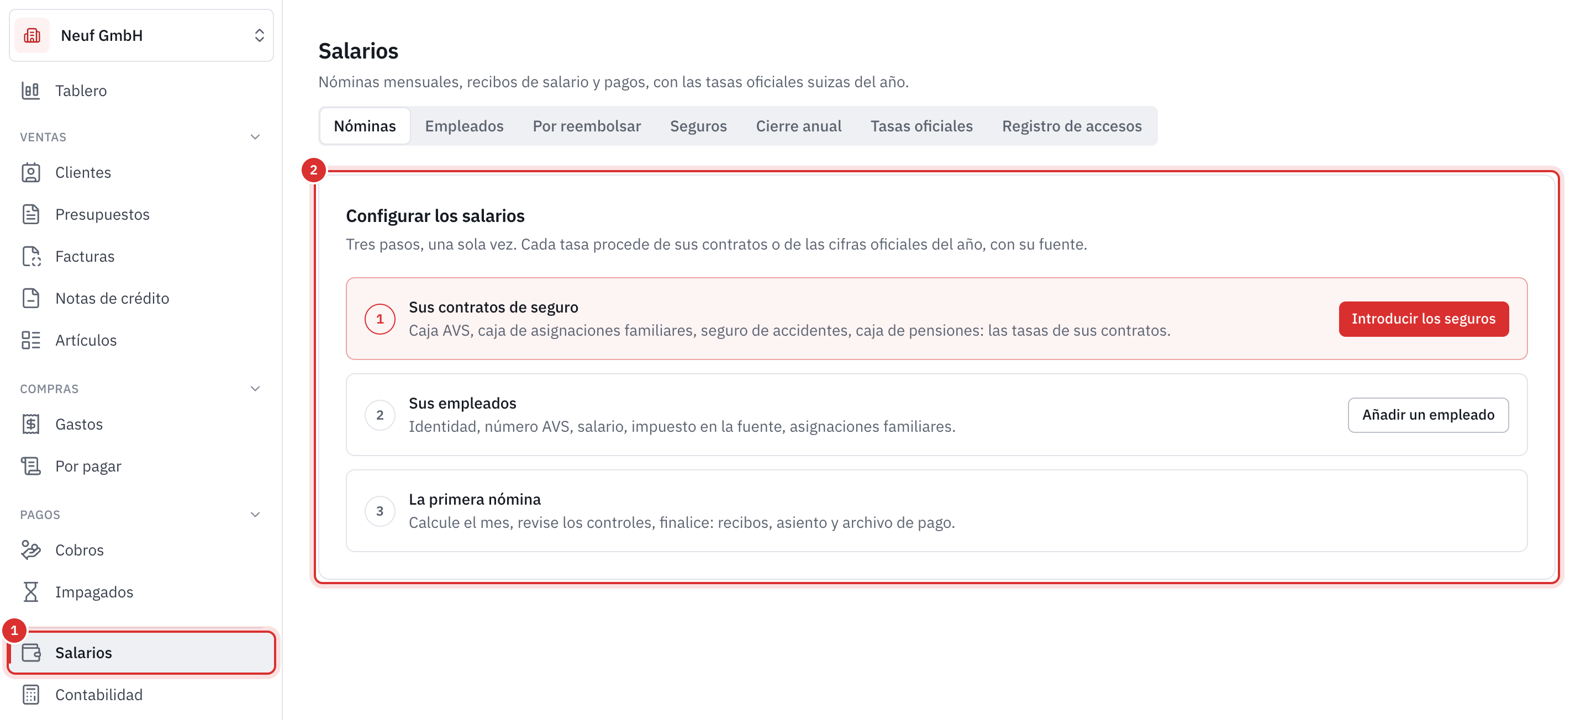Click the "La primera nómina" title
The height and width of the screenshot is (720, 1591).
tap(475, 499)
